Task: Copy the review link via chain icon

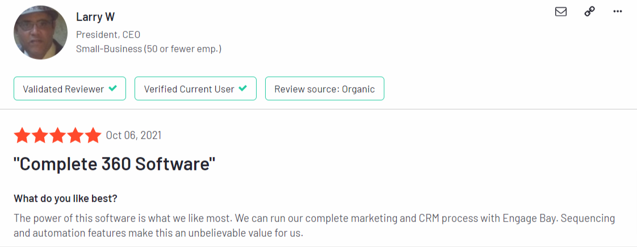Action: coord(589,11)
